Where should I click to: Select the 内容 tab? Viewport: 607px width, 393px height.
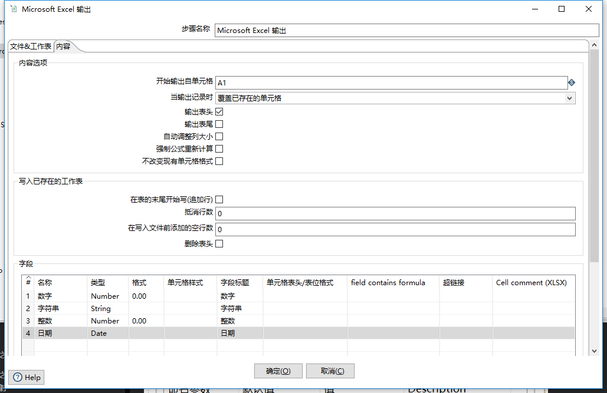pos(63,47)
